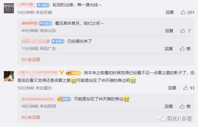The width and height of the screenshot is (198, 127).
Task: Click the 铁粉2 fan badge
Action: [x=43, y=5]
